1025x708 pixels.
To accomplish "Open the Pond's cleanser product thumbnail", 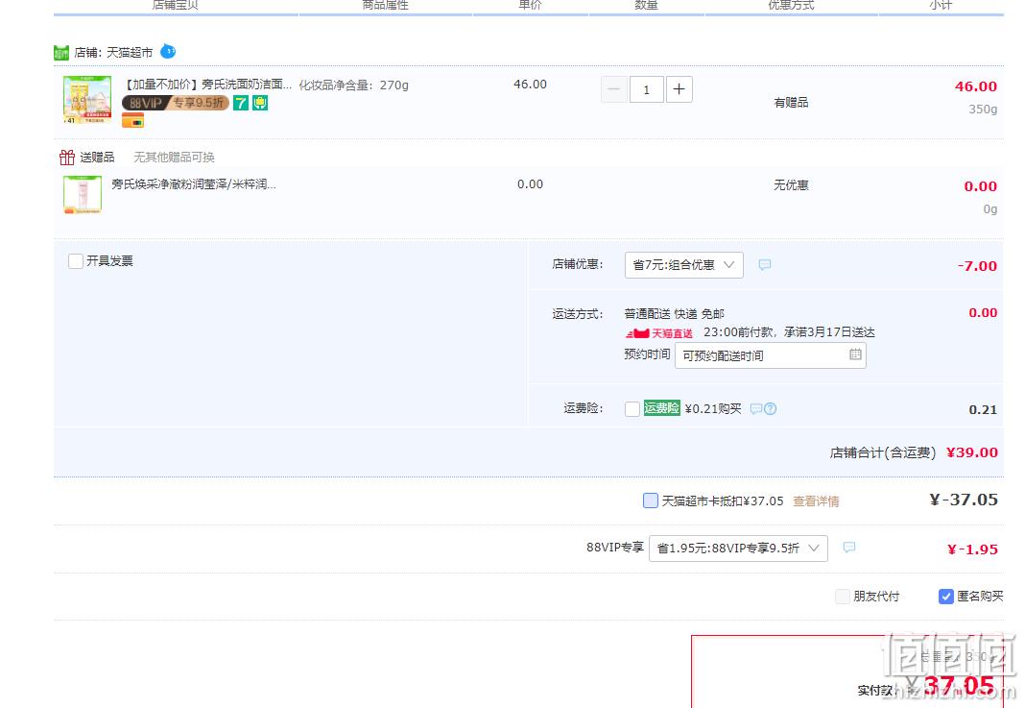I will pos(87,100).
